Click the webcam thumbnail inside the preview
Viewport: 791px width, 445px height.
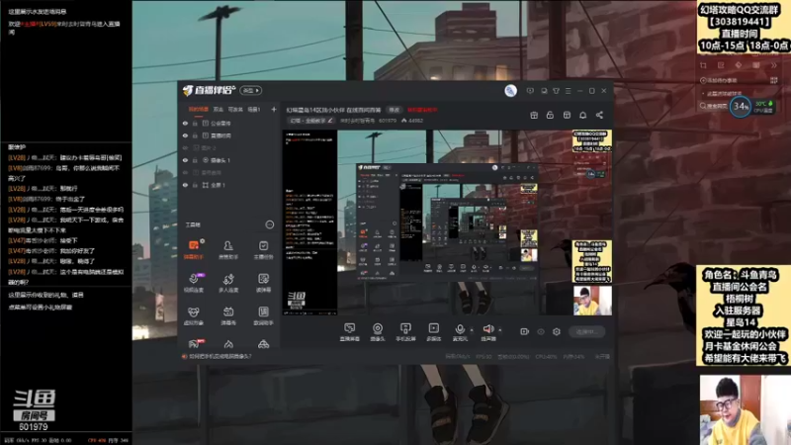tap(592, 301)
